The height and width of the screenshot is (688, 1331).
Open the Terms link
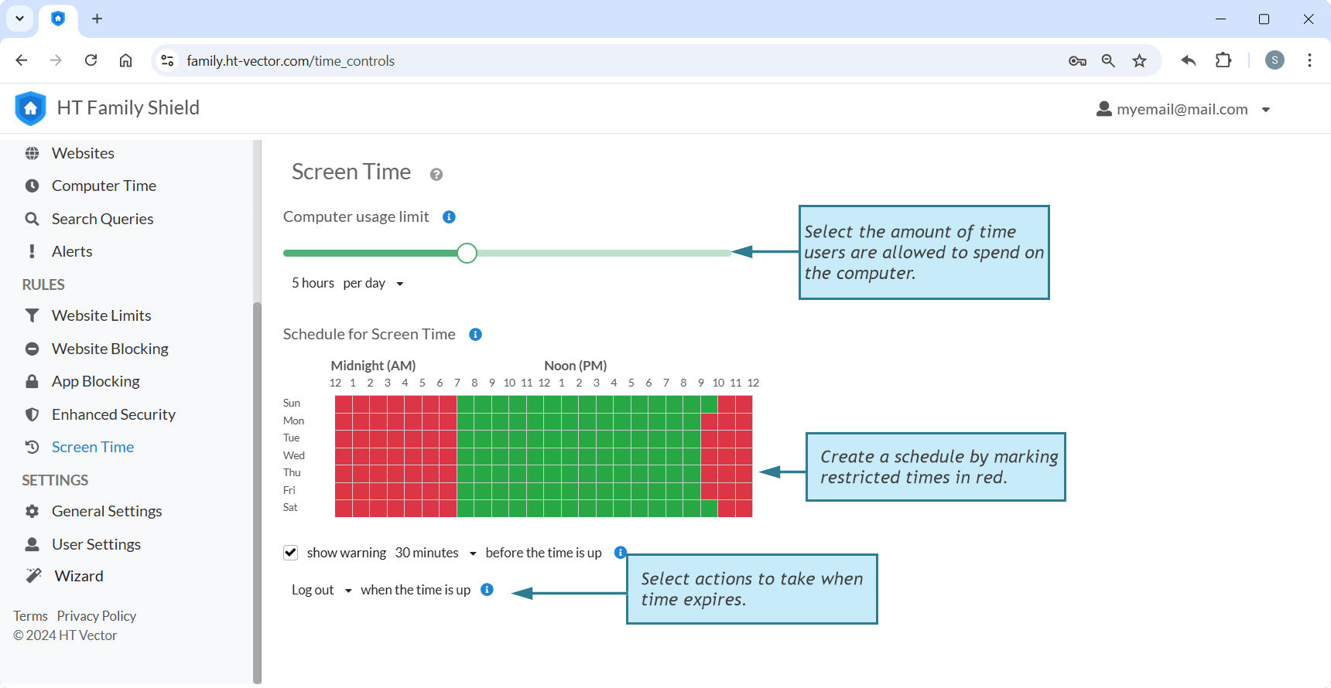click(30, 616)
